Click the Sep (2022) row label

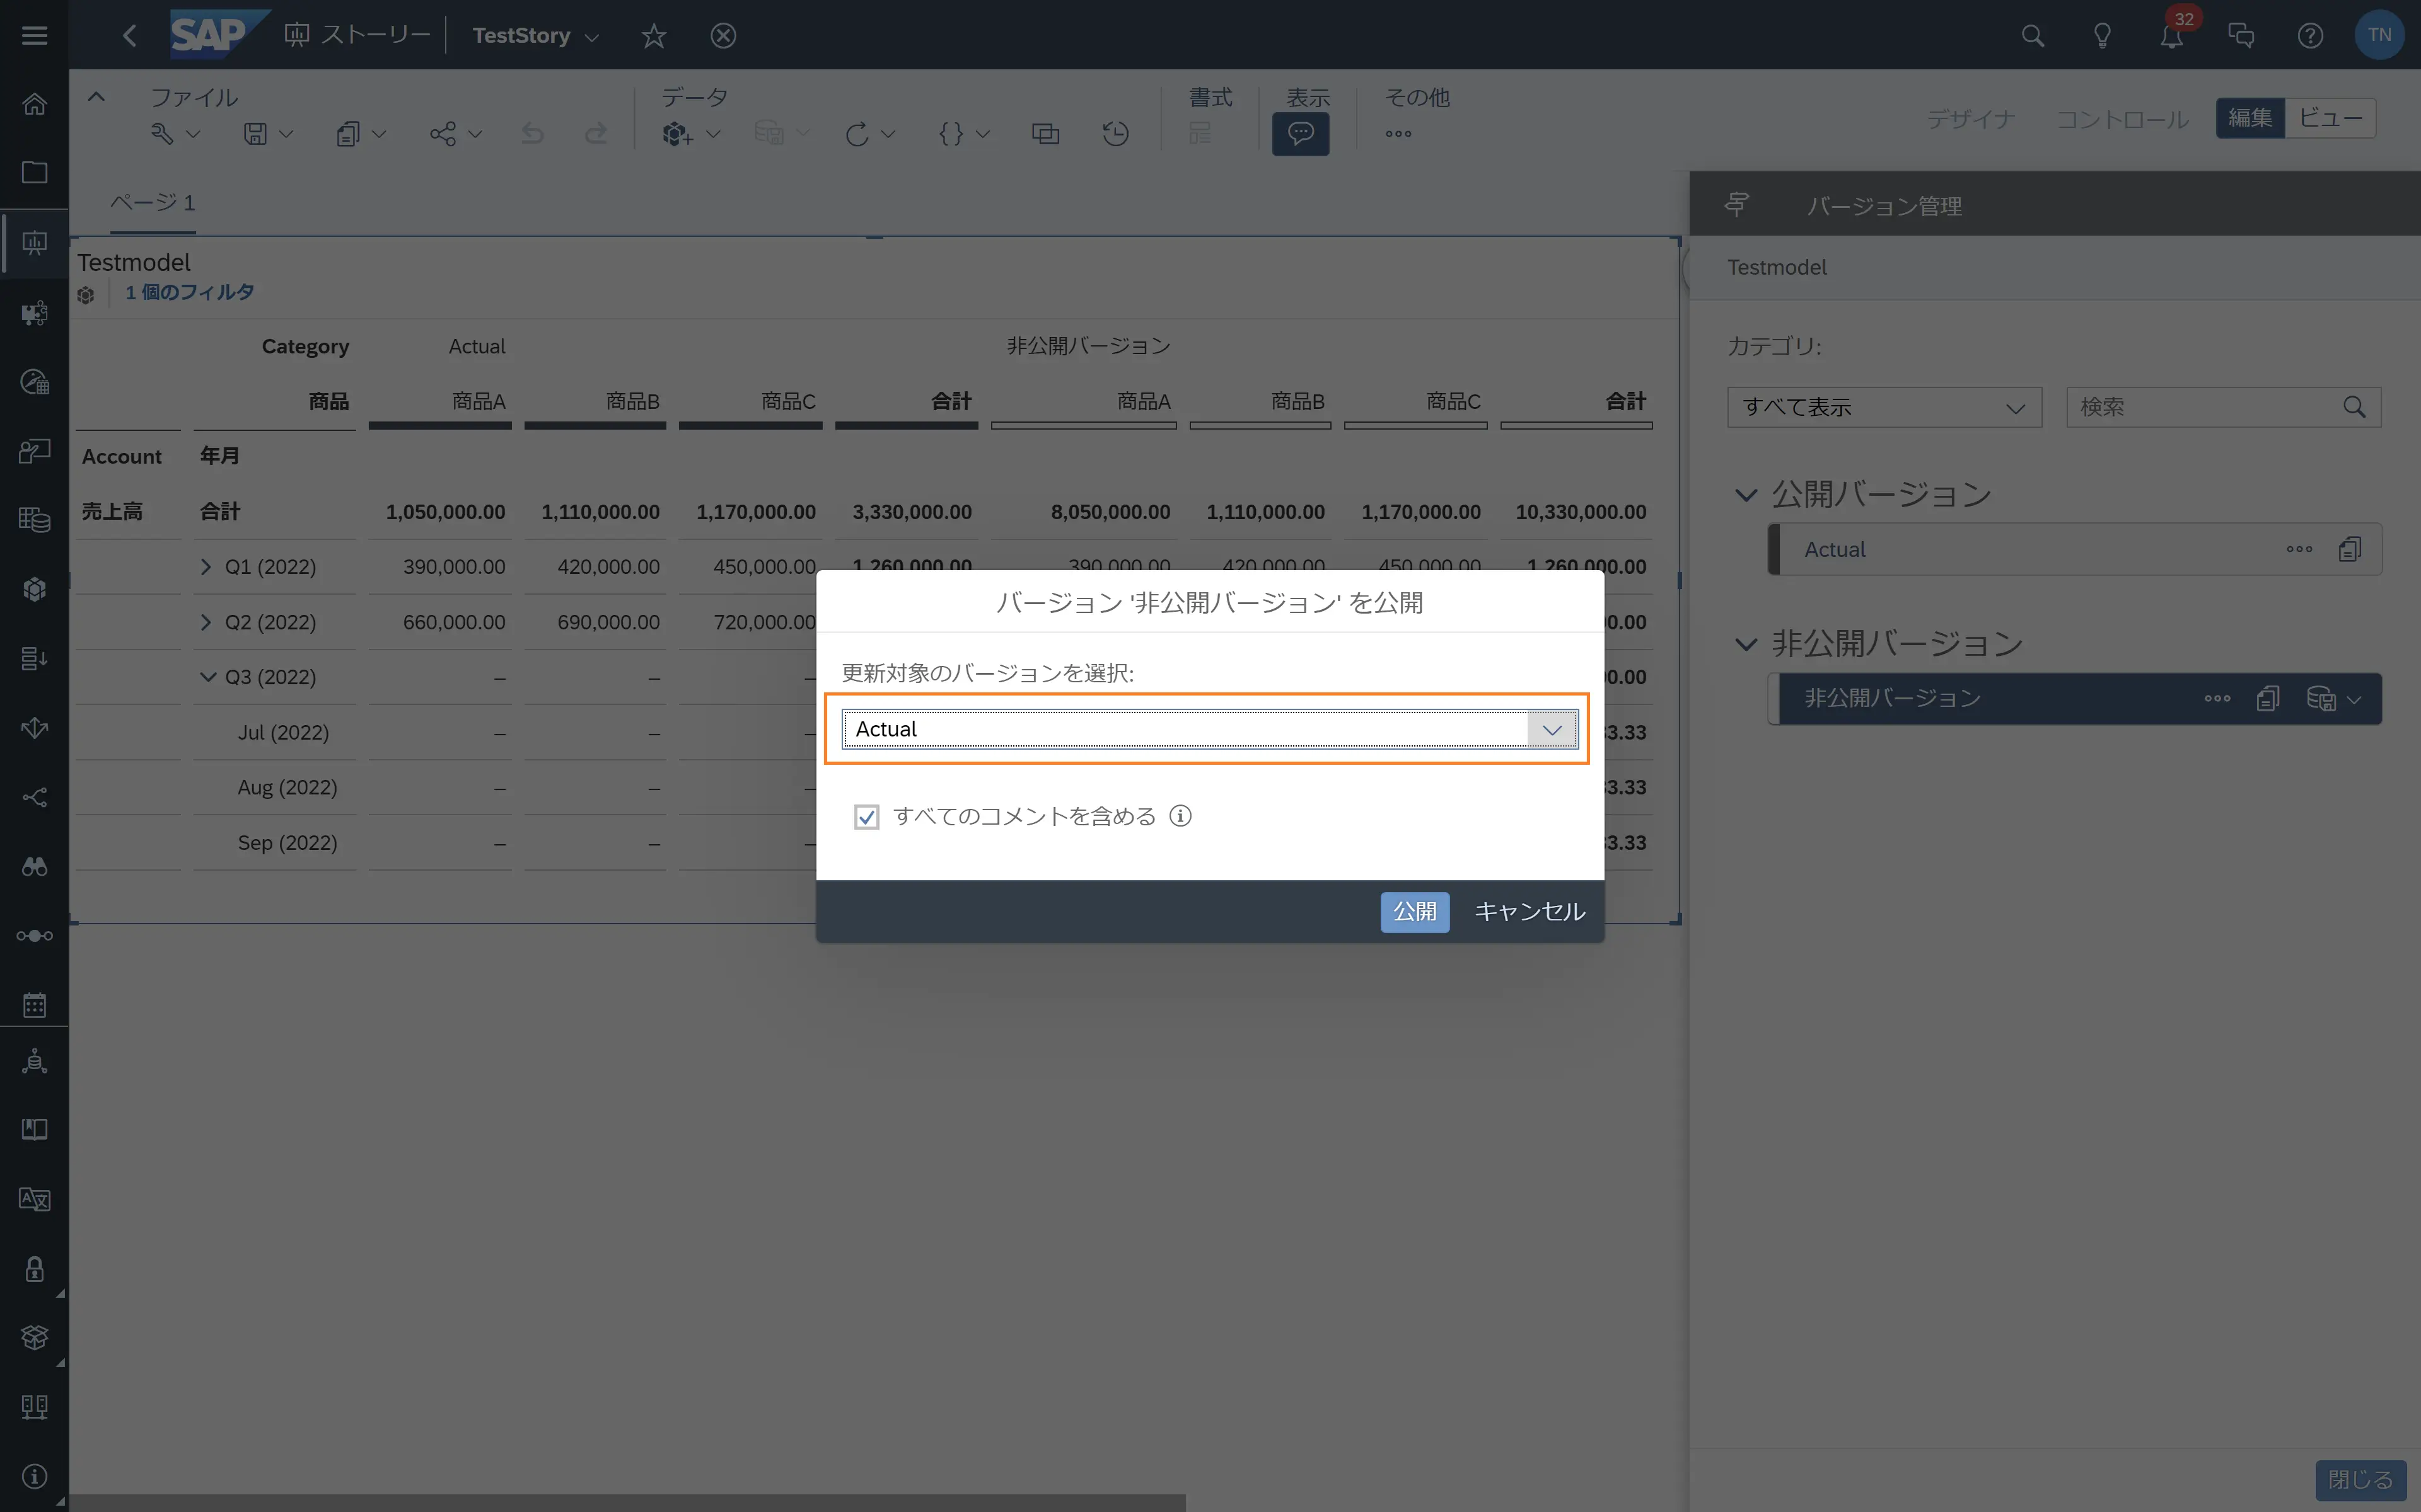click(287, 843)
